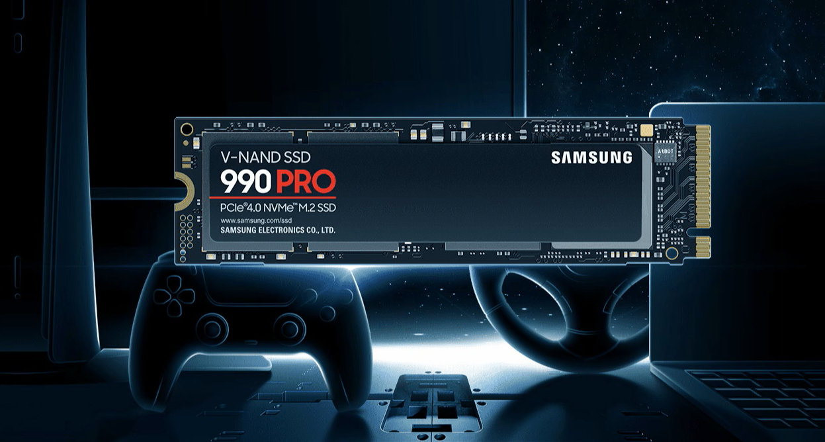Click the small A1B0T chip
825x442 pixels.
[664, 152]
